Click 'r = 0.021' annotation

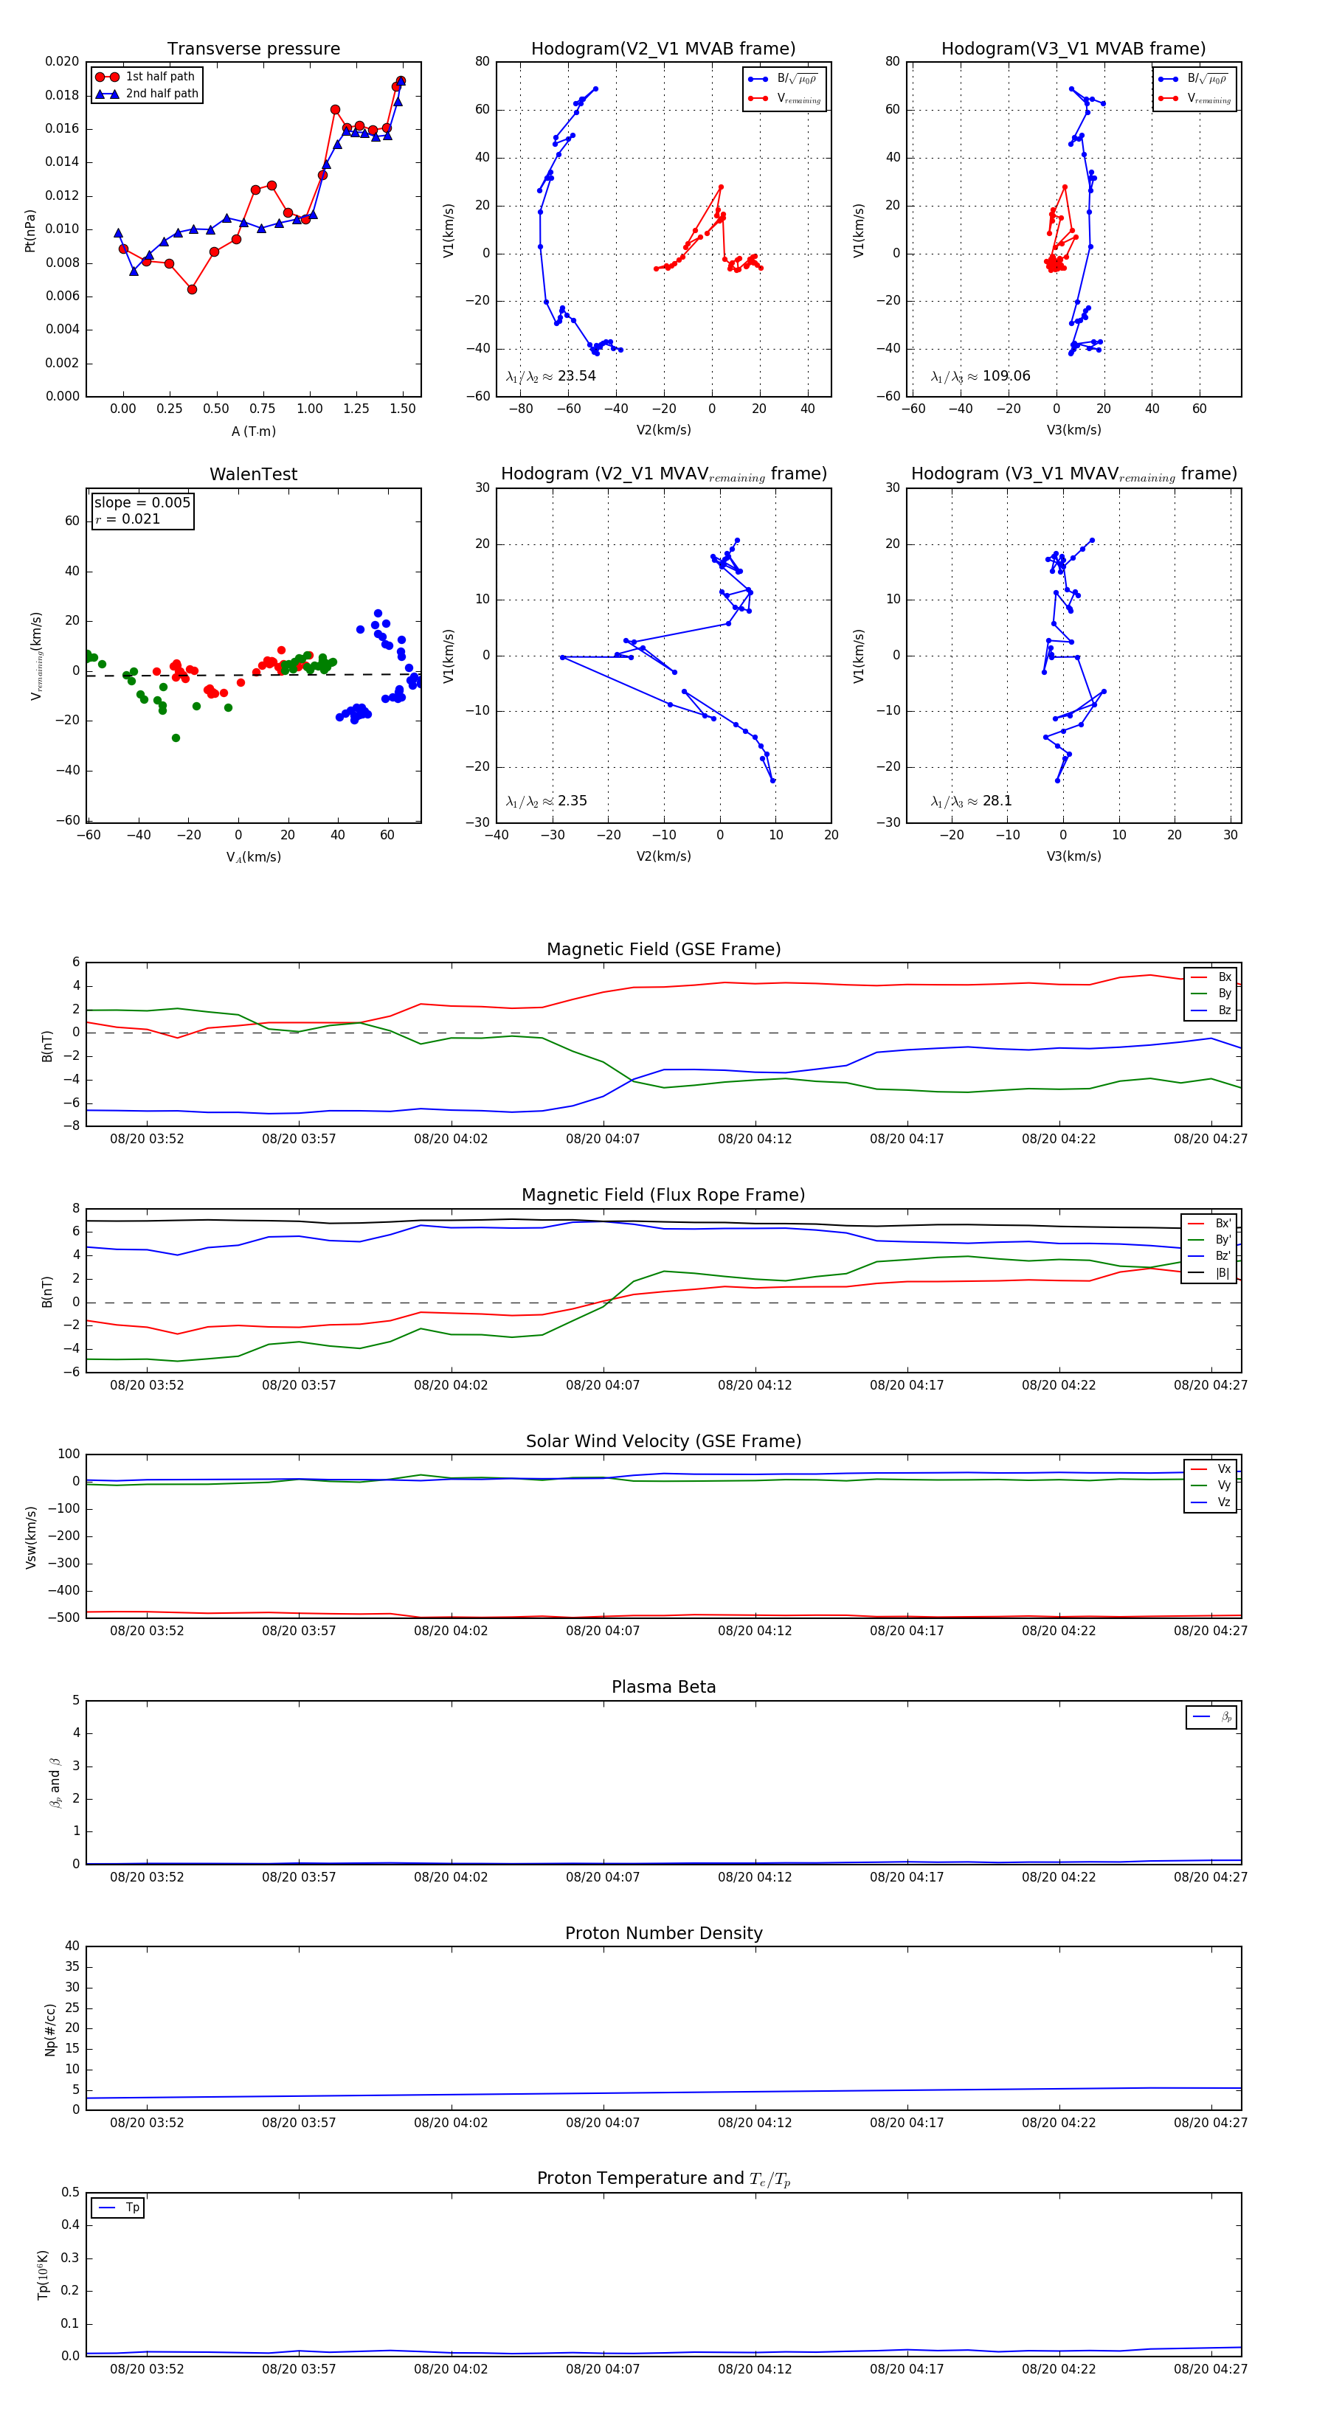[x=128, y=519]
